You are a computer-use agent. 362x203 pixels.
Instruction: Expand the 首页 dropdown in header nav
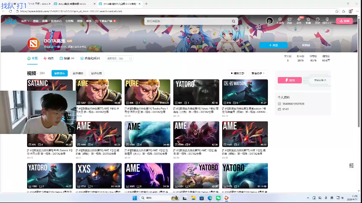pyautogui.click(x=25, y=21)
